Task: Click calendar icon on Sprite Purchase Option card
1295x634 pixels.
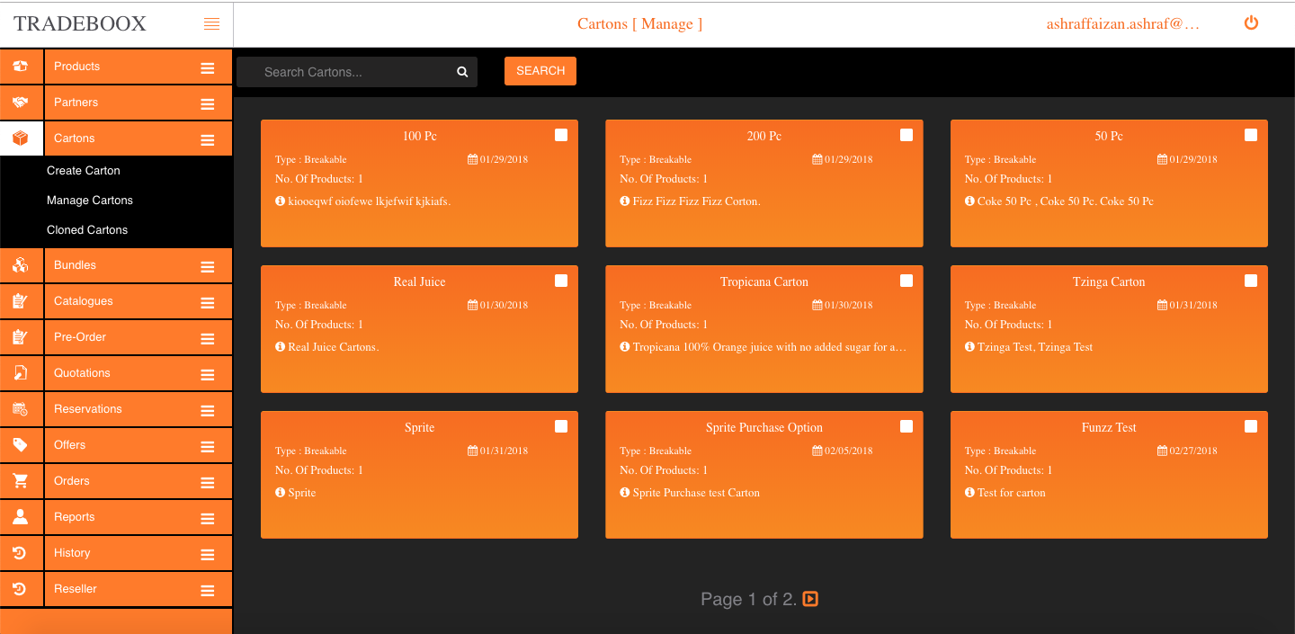Action: (817, 451)
